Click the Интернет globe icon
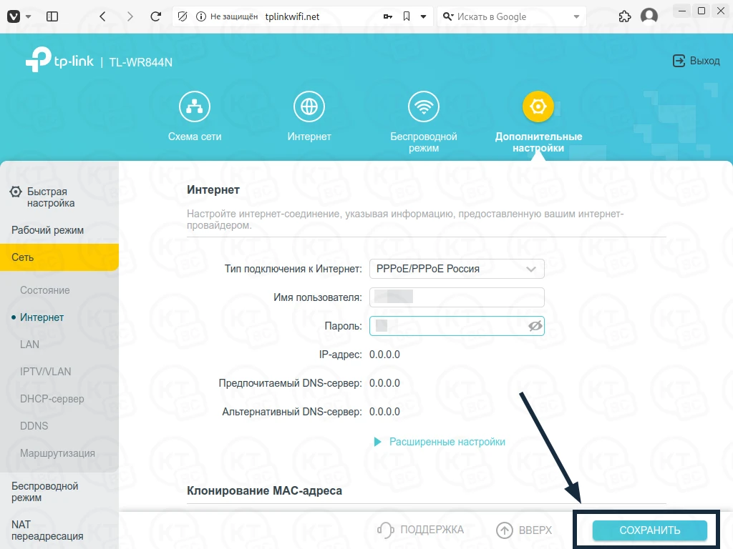Screen dimensions: 733x549 tap(309, 107)
